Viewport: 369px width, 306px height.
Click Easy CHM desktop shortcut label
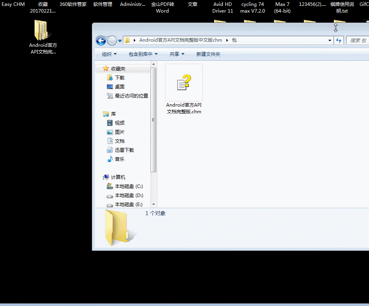[13, 4]
